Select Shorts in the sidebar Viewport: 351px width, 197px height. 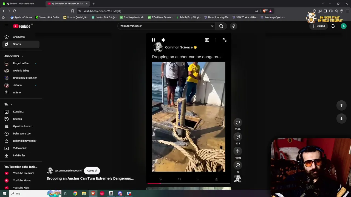[x=21, y=44]
